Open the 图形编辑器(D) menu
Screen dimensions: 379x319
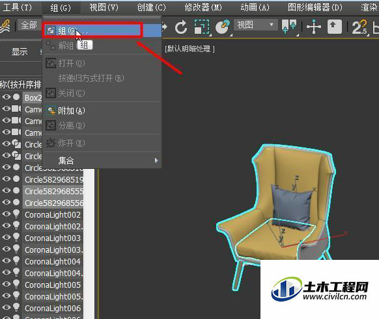[315, 8]
